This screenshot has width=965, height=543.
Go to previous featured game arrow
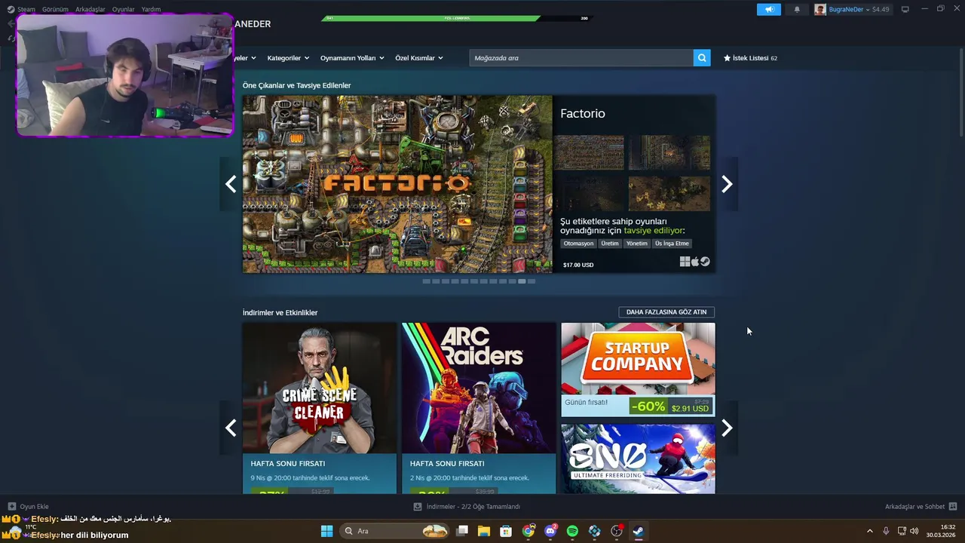pos(231,184)
